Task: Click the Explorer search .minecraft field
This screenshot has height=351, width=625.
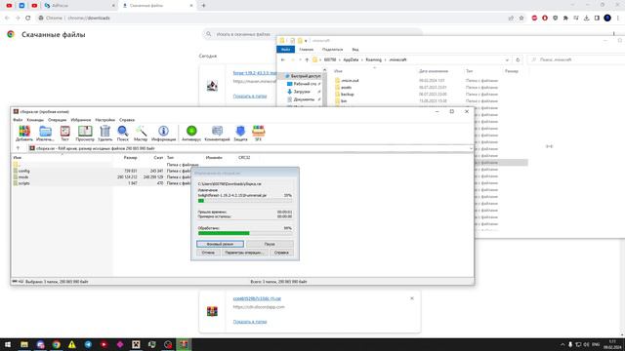Action: click(576, 59)
